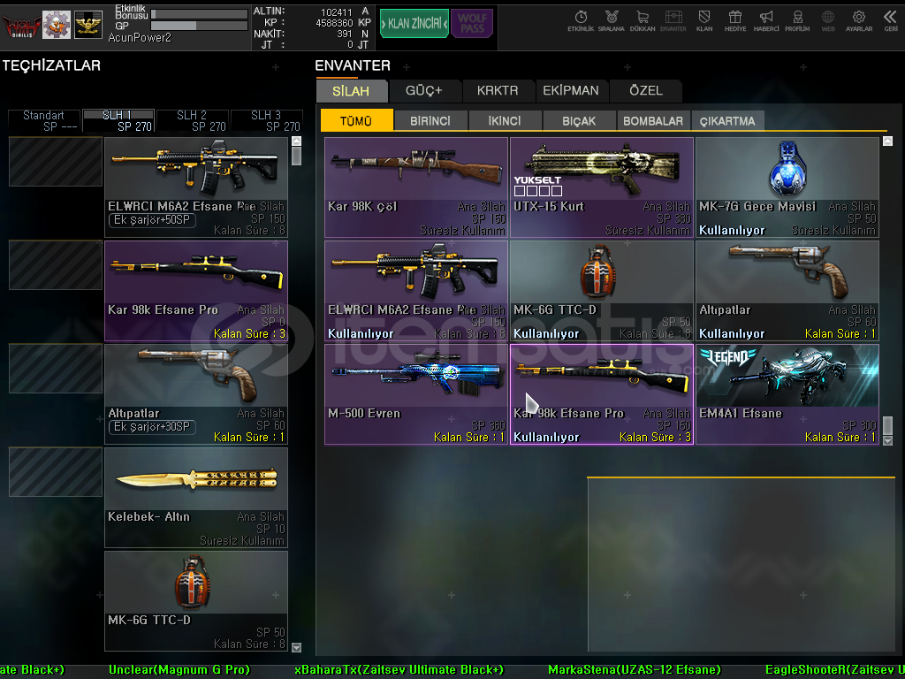Open the Haberci megaphone icon
This screenshot has height=679, width=905.
coord(766,20)
